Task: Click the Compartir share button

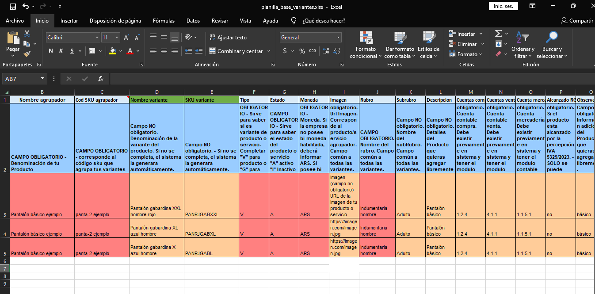Action: pos(577,21)
